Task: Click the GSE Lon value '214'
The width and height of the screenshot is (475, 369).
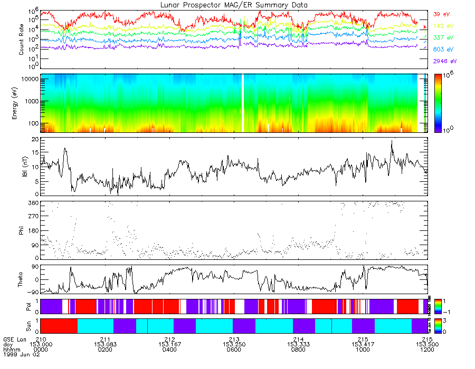Action: point(298,339)
